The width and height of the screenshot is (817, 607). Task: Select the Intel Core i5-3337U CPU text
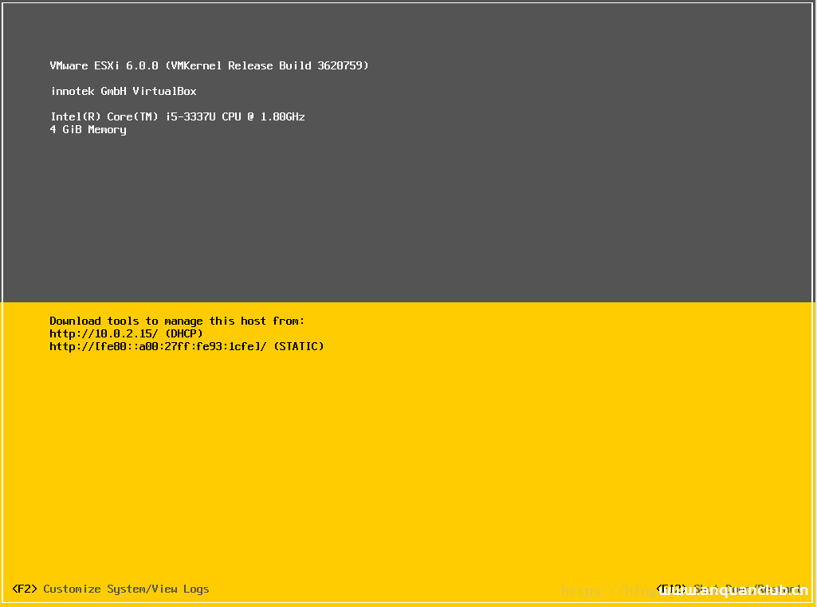coord(177,116)
